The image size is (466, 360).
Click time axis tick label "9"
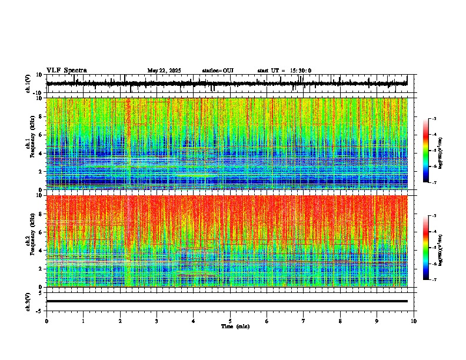[x=377, y=321]
